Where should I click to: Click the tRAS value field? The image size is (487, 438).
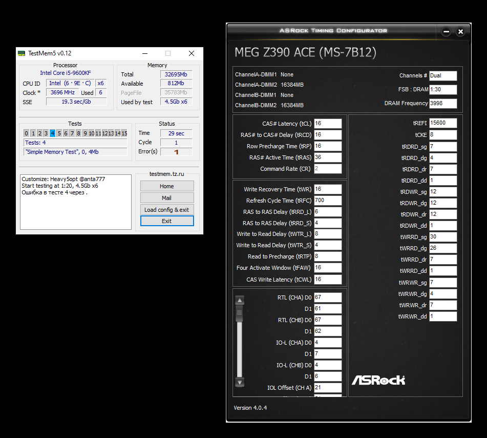coord(328,157)
